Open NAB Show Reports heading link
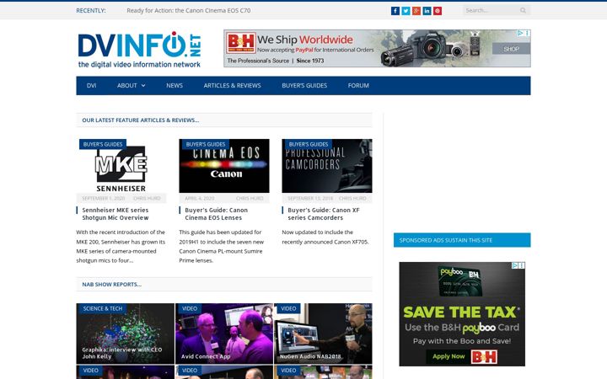Viewport: 607px width, 379px height. coord(112,285)
